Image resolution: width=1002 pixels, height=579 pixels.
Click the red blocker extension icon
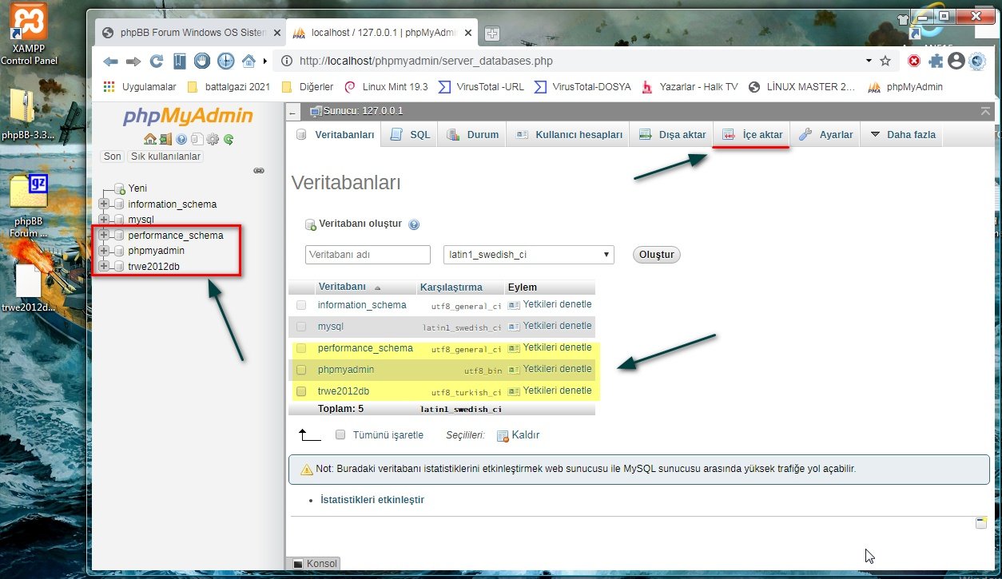914,61
